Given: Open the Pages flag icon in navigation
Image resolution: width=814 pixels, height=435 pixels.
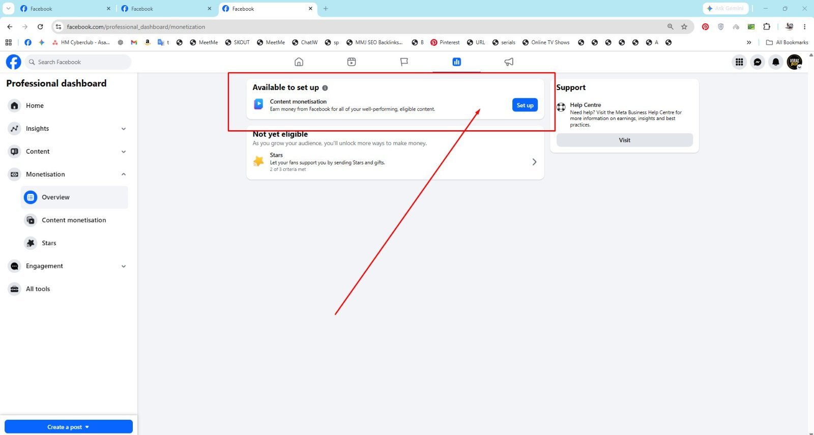Looking at the screenshot, I should 404,62.
